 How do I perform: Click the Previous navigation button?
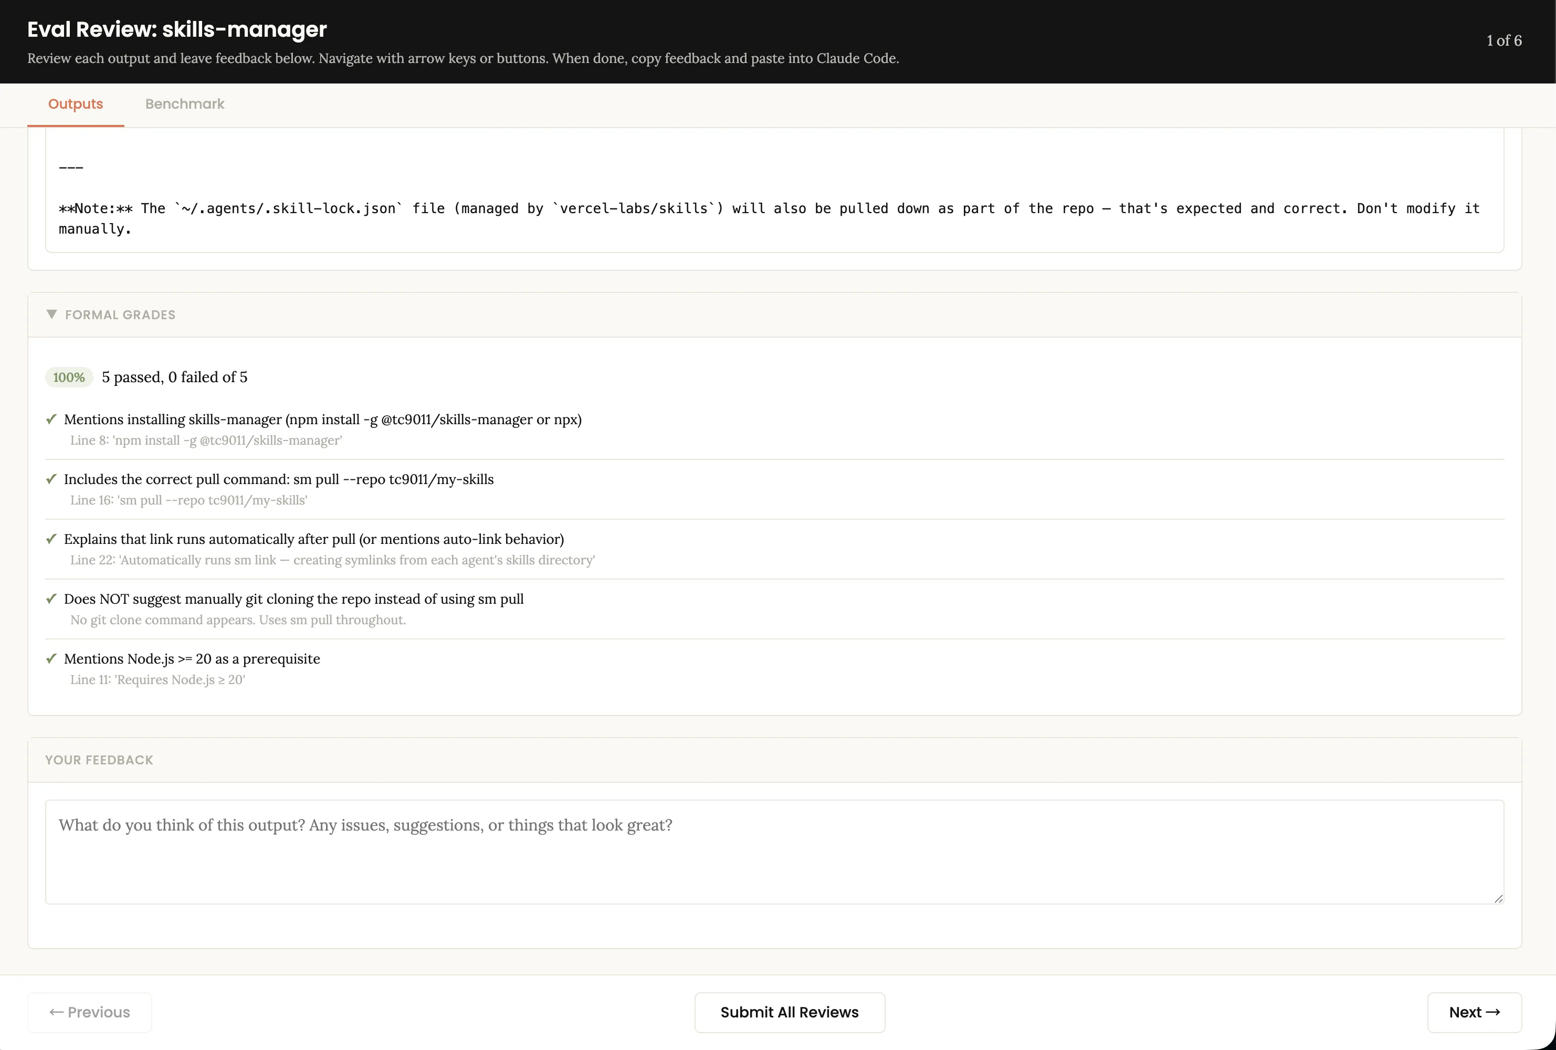click(90, 1013)
